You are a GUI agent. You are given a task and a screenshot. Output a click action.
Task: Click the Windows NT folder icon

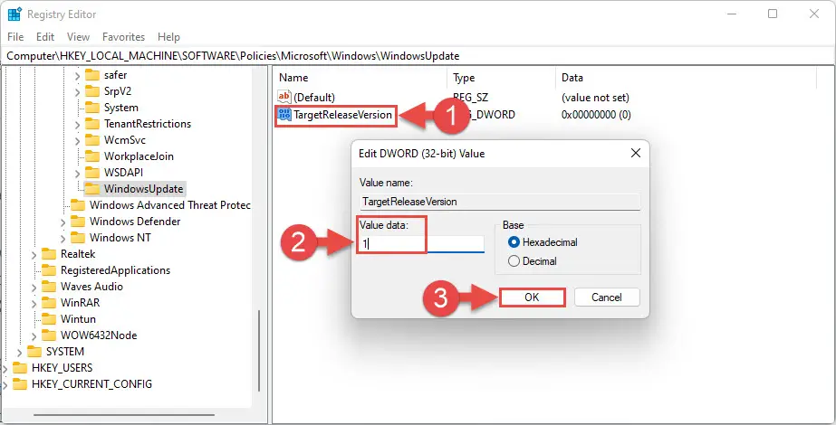point(78,238)
